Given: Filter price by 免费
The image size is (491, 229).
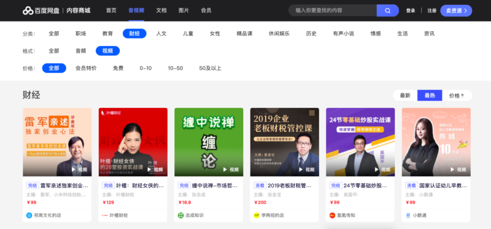Looking at the screenshot, I should [118, 68].
